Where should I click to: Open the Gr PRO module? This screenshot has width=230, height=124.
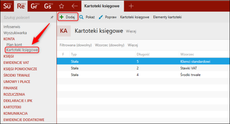(35, 6)
